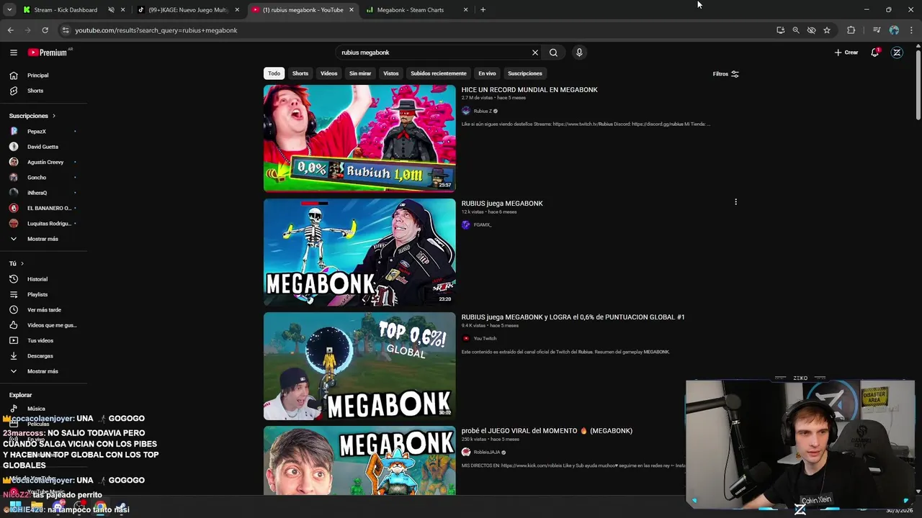This screenshot has width=922, height=518.
Task: Open Tus videos in sidebar
Action: point(43,340)
